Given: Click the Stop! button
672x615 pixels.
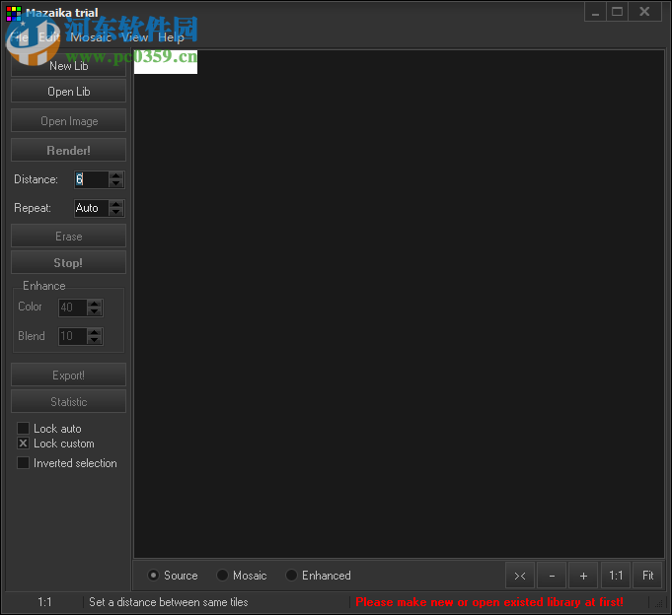Looking at the screenshot, I should tap(68, 262).
